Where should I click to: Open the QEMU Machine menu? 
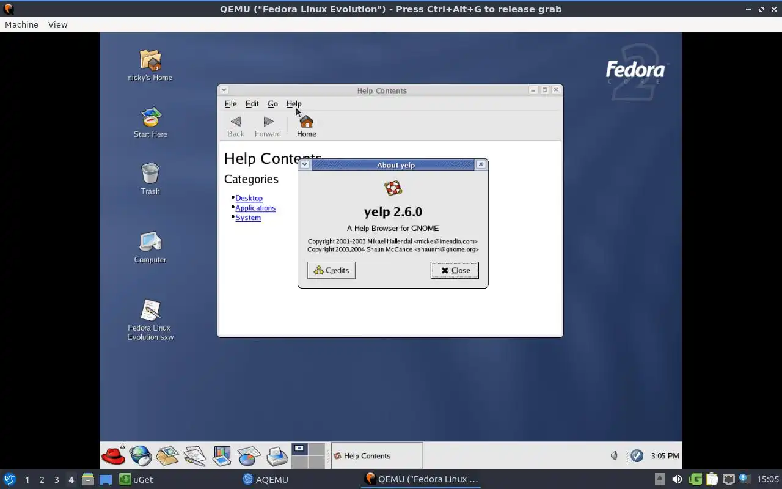point(21,24)
